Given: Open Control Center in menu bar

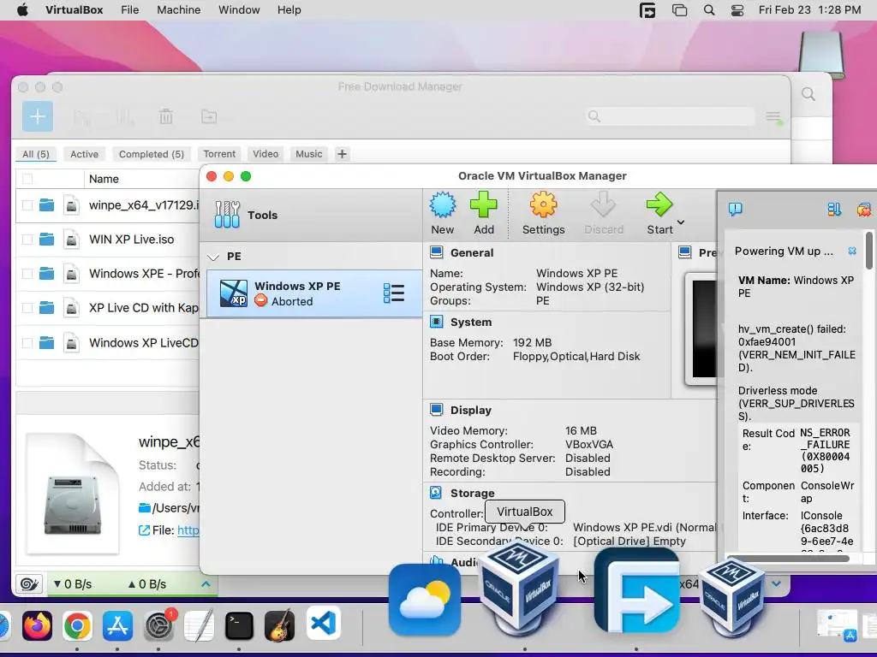Looking at the screenshot, I should coord(737,10).
